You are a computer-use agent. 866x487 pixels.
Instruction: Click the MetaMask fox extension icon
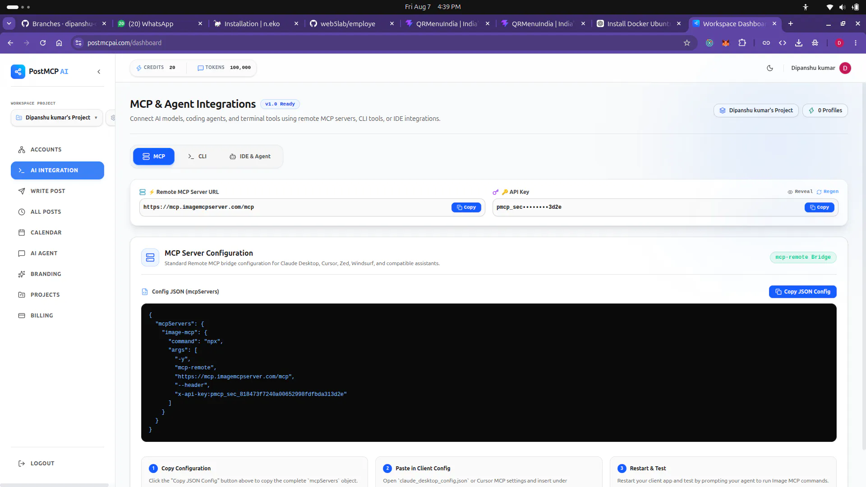point(726,43)
